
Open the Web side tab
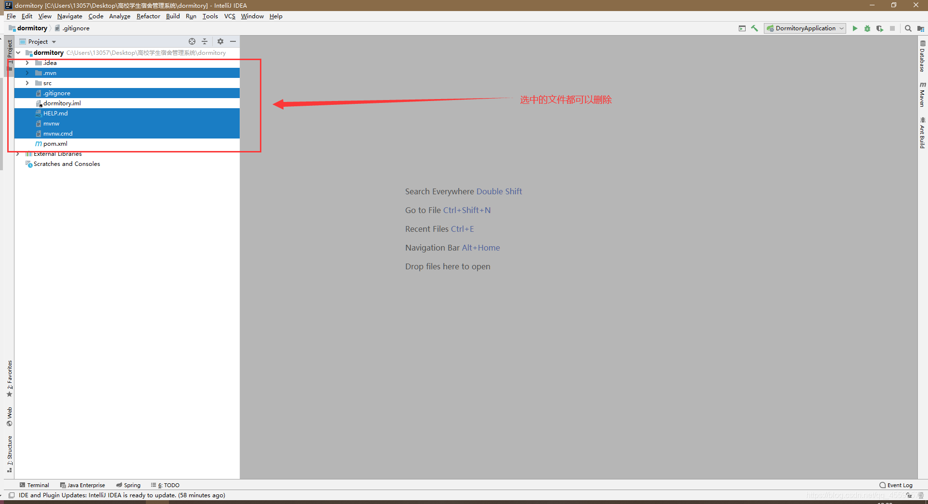pyautogui.click(x=10, y=416)
